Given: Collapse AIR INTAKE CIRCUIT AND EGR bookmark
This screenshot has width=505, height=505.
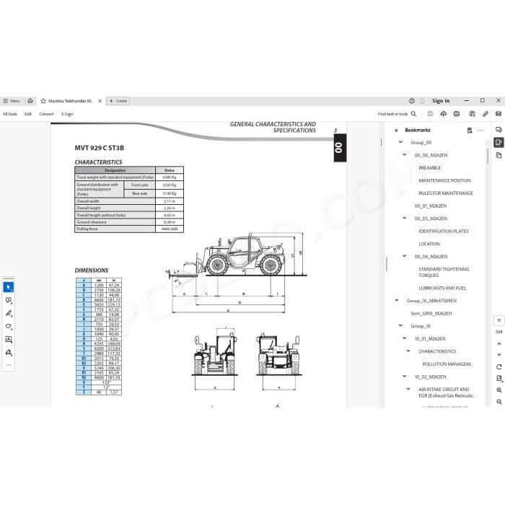Looking at the screenshot, I should tap(408, 389).
